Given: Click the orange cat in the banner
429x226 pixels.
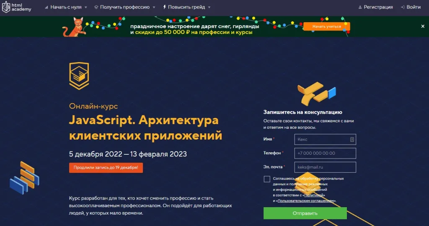Looking at the screenshot, I should (x=74, y=27).
